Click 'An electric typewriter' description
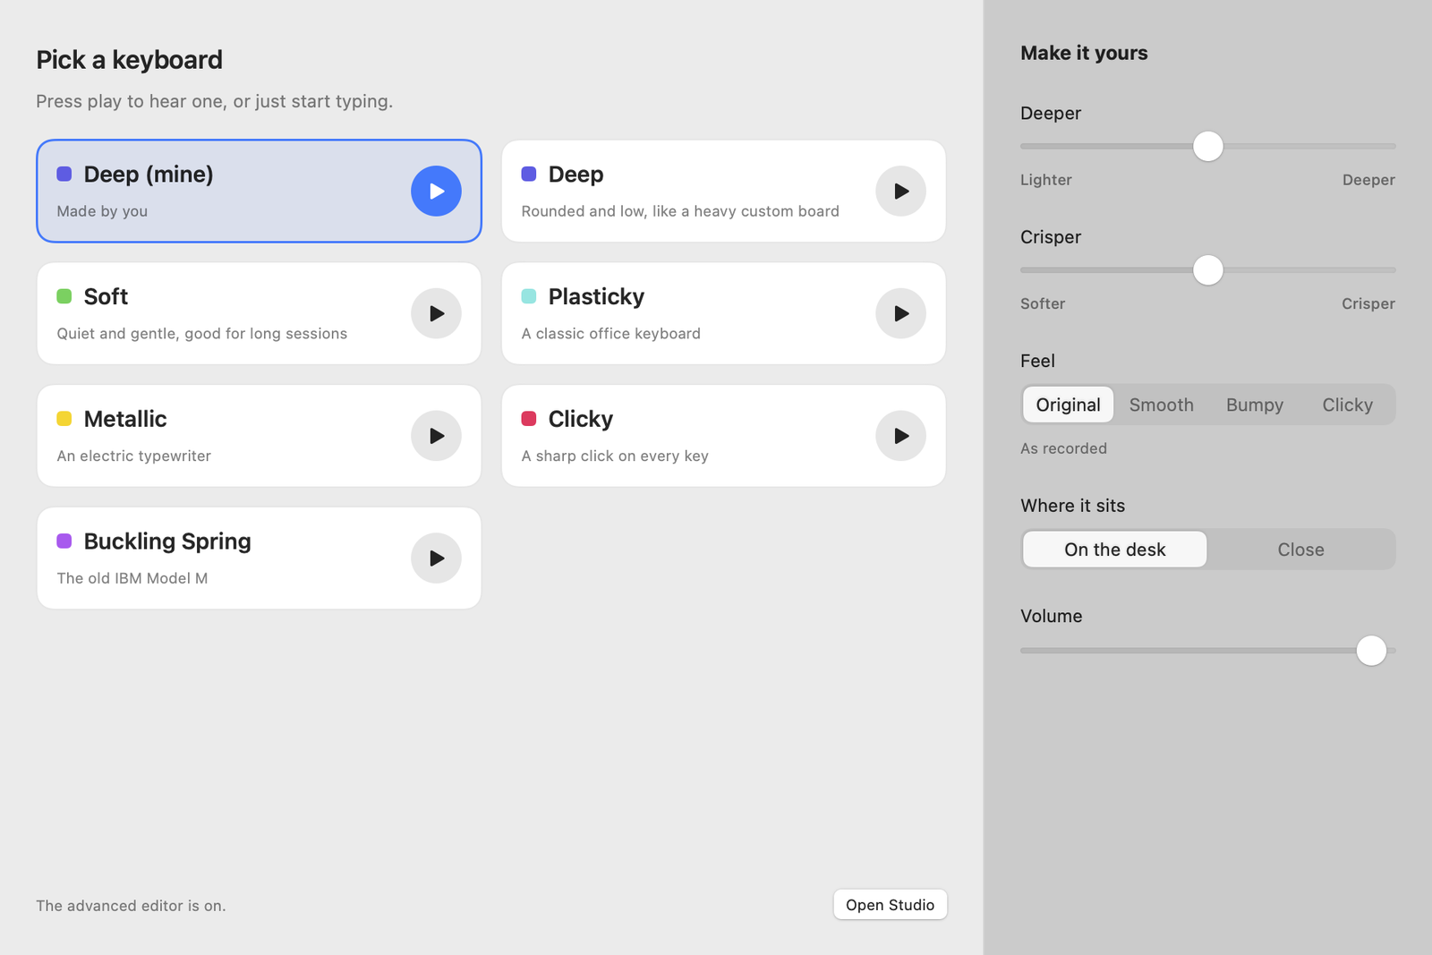 pyautogui.click(x=134, y=456)
